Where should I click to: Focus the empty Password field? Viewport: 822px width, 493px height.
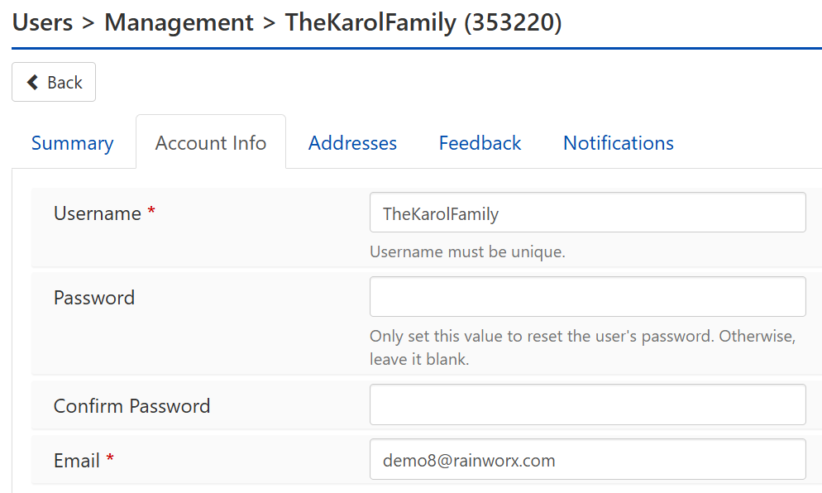click(587, 296)
